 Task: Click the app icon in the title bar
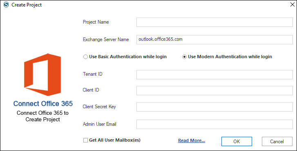pos(6,5)
